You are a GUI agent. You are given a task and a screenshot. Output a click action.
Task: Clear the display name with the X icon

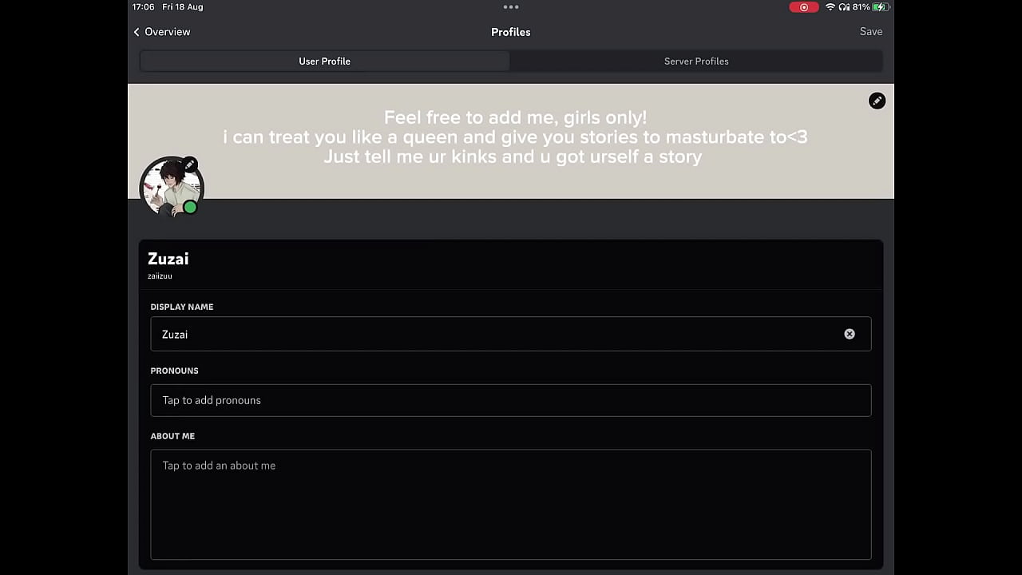pos(850,334)
